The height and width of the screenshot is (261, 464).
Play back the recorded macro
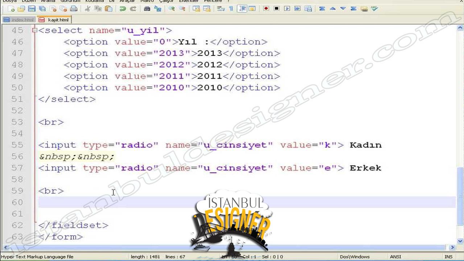pos(287,9)
